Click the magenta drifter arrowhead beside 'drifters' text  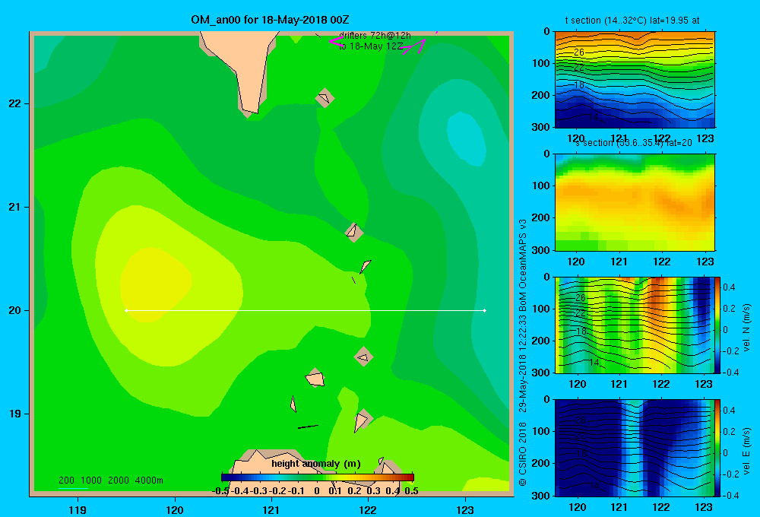pos(335,41)
